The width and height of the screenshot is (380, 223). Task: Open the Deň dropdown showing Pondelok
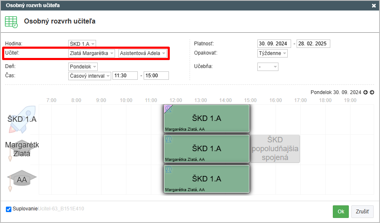(83, 67)
